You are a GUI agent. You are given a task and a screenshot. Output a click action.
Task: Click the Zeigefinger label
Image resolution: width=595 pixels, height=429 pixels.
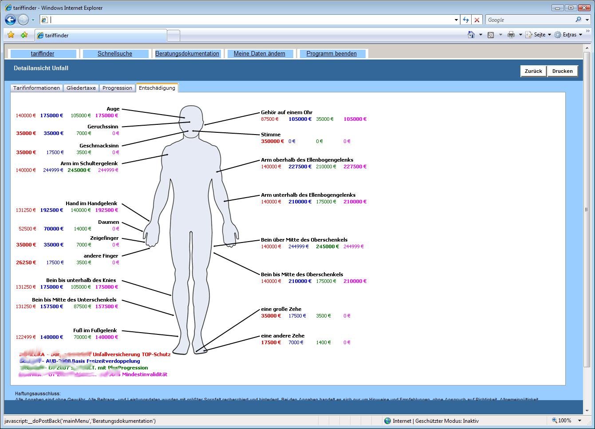pos(104,238)
